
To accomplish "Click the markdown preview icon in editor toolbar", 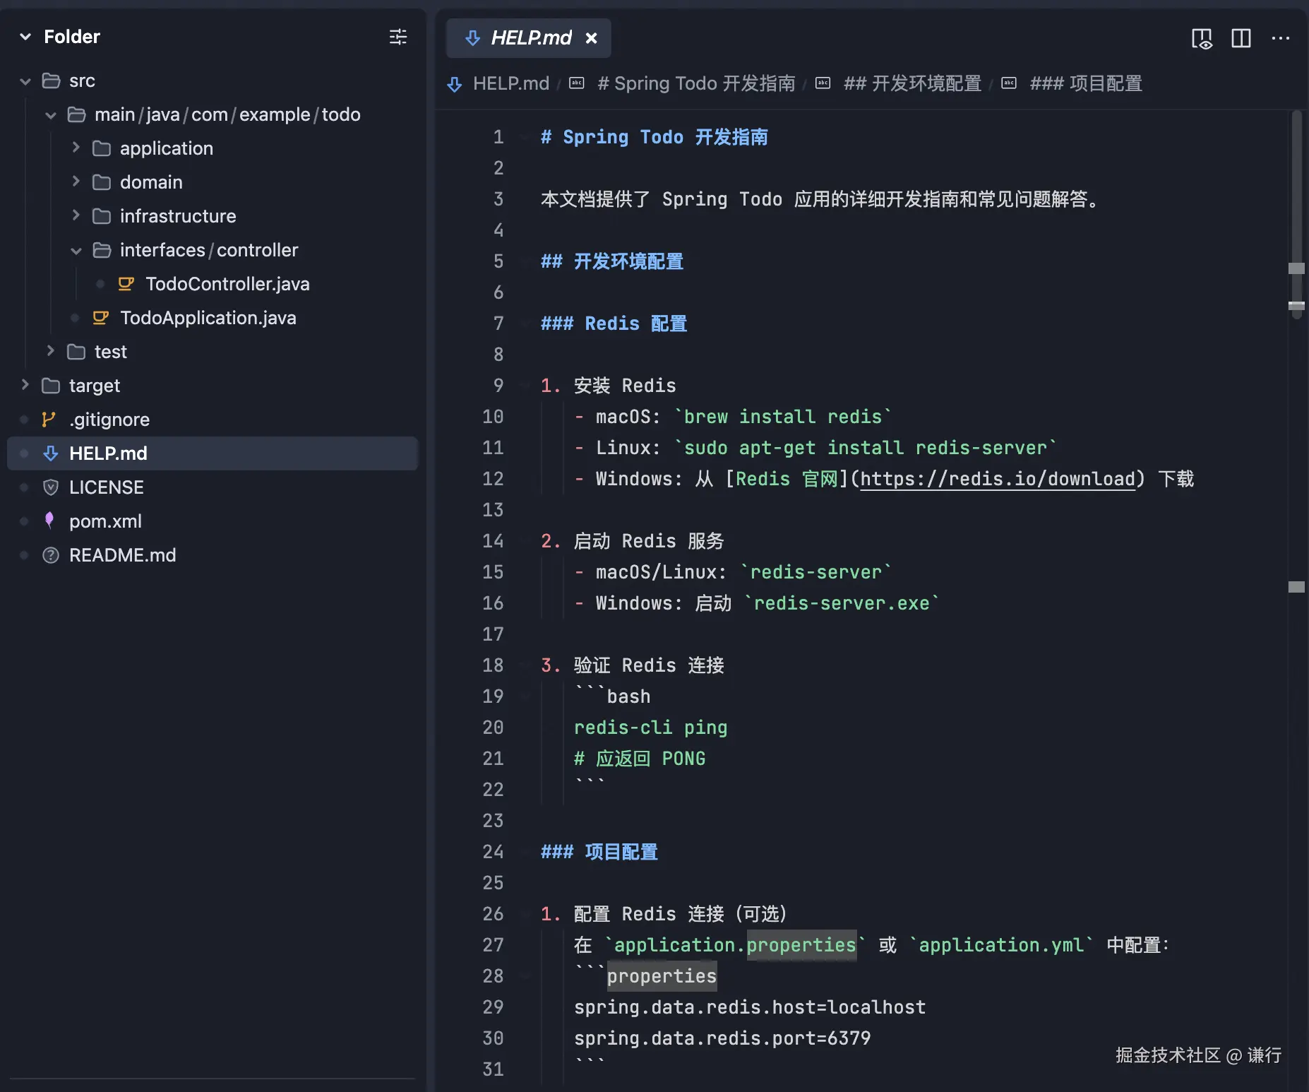I will click(x=1202, y=38).
